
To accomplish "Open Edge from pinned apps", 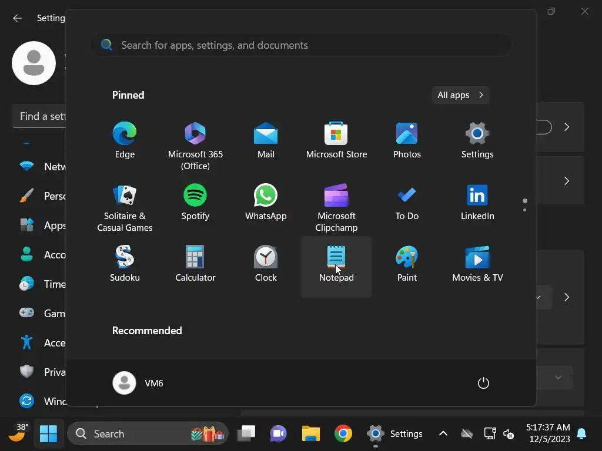I will (x=125, y=140).
